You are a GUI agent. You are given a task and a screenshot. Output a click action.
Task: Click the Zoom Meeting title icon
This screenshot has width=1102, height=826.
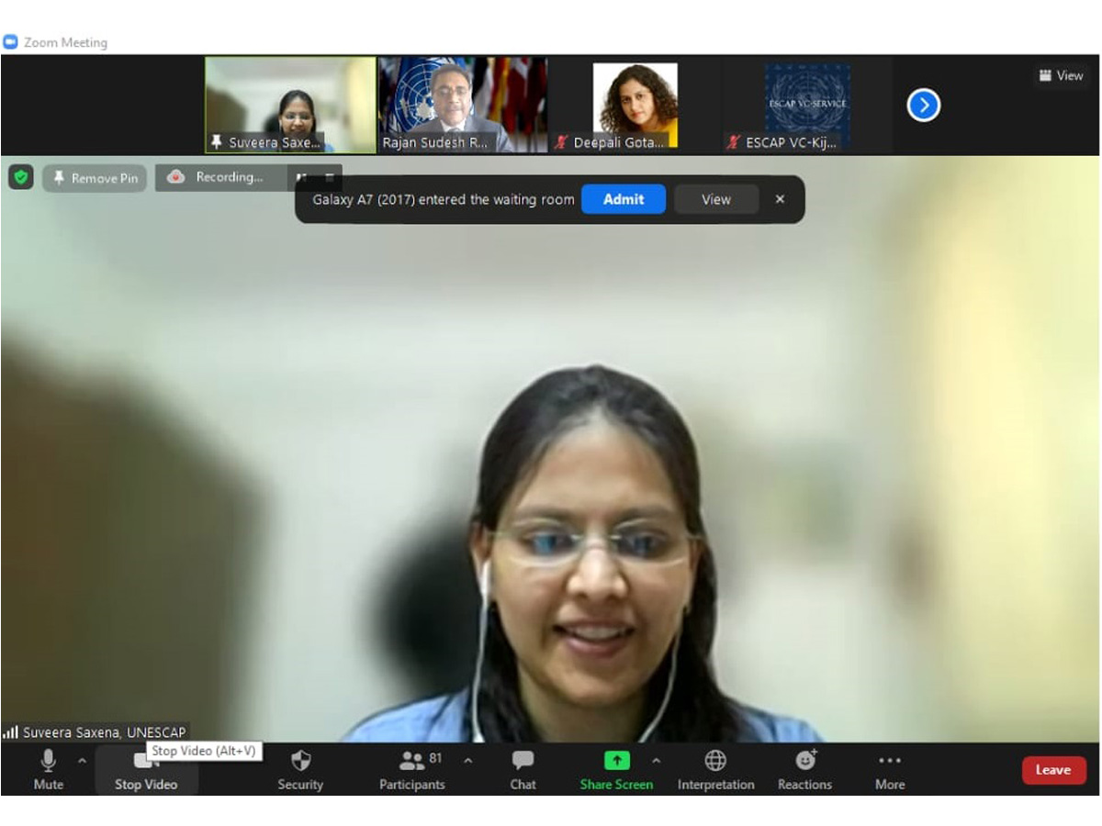coord(11,42)
